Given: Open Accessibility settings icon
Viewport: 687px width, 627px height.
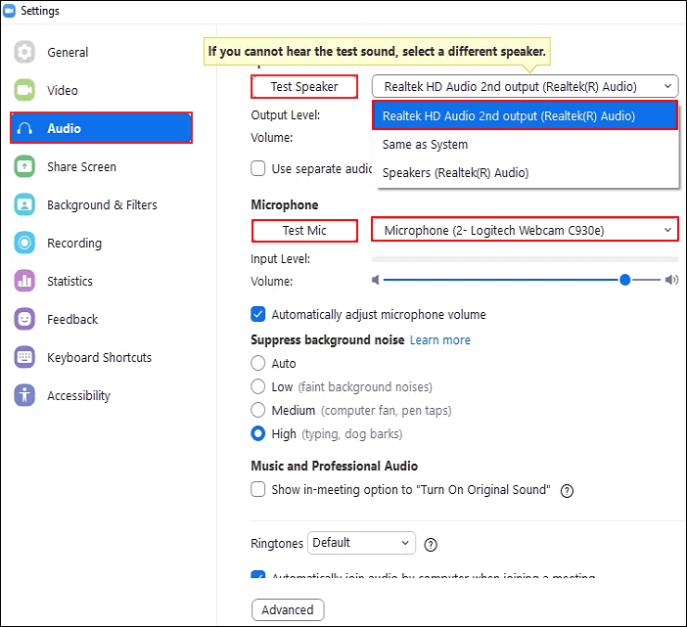Looking at the screenshot, I should (25, 396).
